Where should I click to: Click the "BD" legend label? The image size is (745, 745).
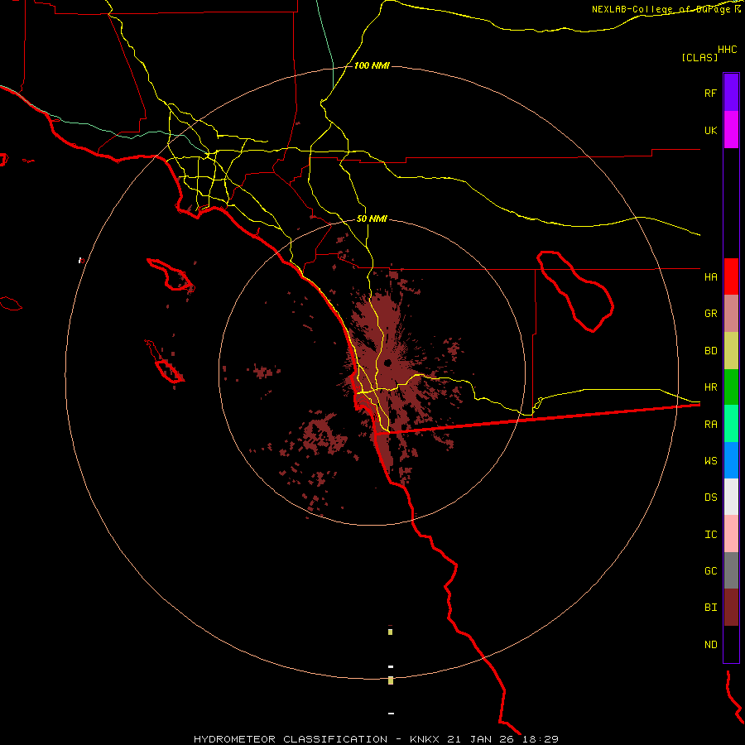coord(710,351)
